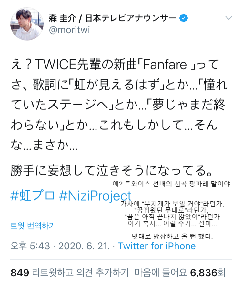Click the 勝手に妄想して line of tweet
The width and height of the screenshot is (242, 282).
[111, 170]
